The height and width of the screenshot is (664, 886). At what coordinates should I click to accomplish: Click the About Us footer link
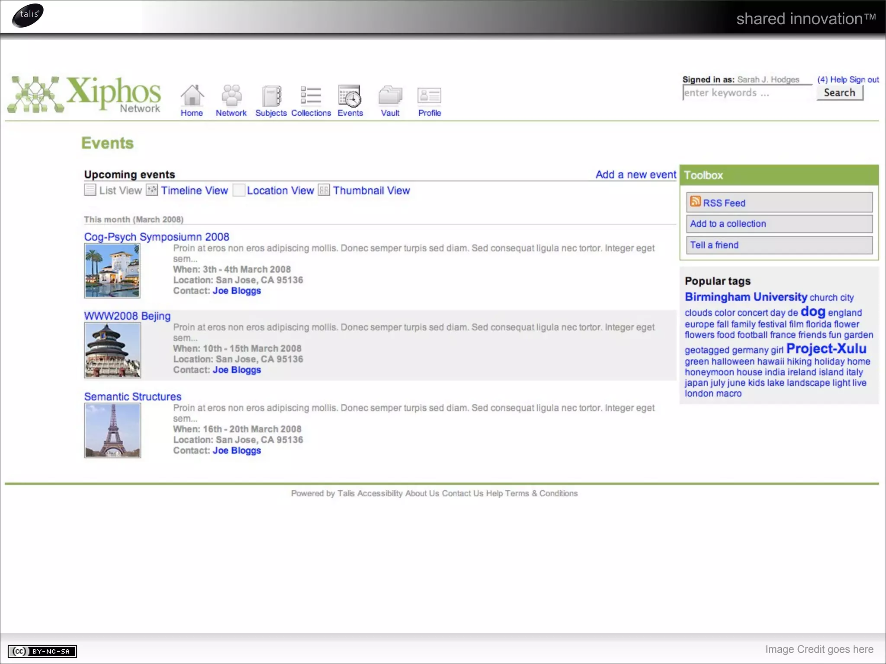point(422,493)
